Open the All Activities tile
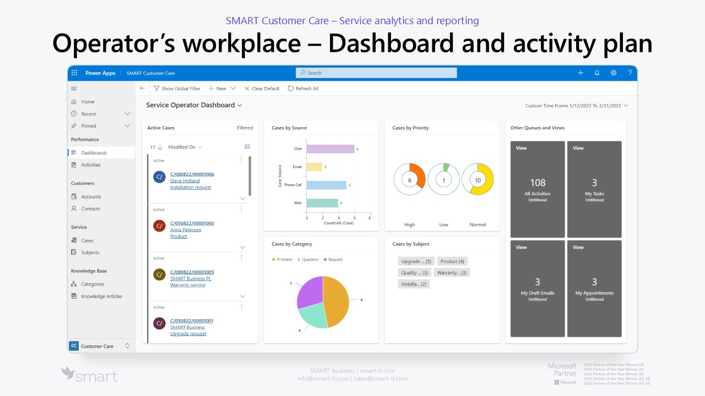This screenshot has width=705, height=396. click(x=538, y=189)
